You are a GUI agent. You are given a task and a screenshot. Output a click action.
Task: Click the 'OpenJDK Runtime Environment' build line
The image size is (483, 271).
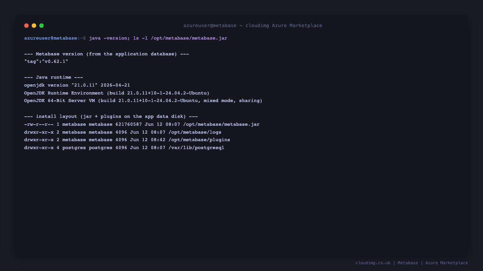pos(117,93)
